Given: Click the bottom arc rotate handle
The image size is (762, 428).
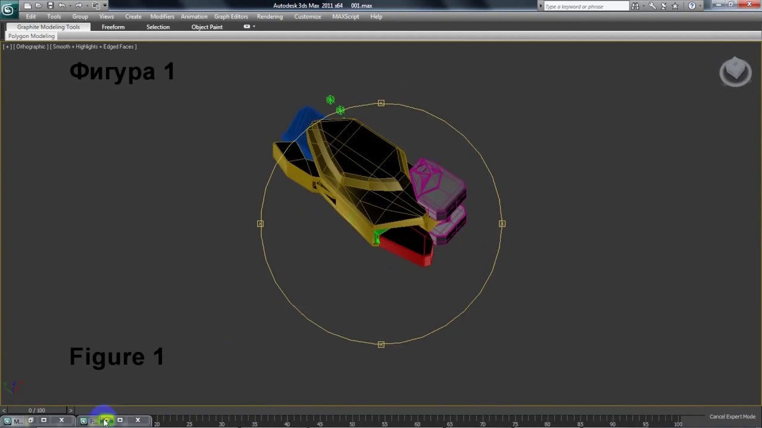Looking at the screenshot, I should tap(381, 344).
